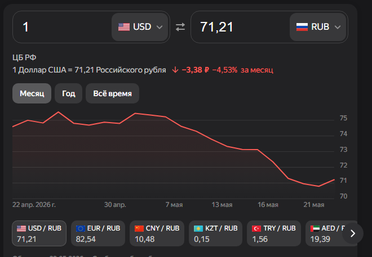Click the UAE flag on AED chip

click(315, 228)
